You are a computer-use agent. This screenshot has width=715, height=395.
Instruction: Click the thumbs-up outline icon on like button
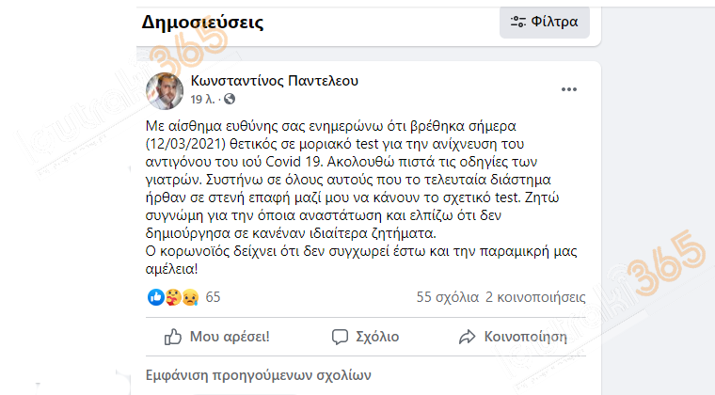coord(173,337)
